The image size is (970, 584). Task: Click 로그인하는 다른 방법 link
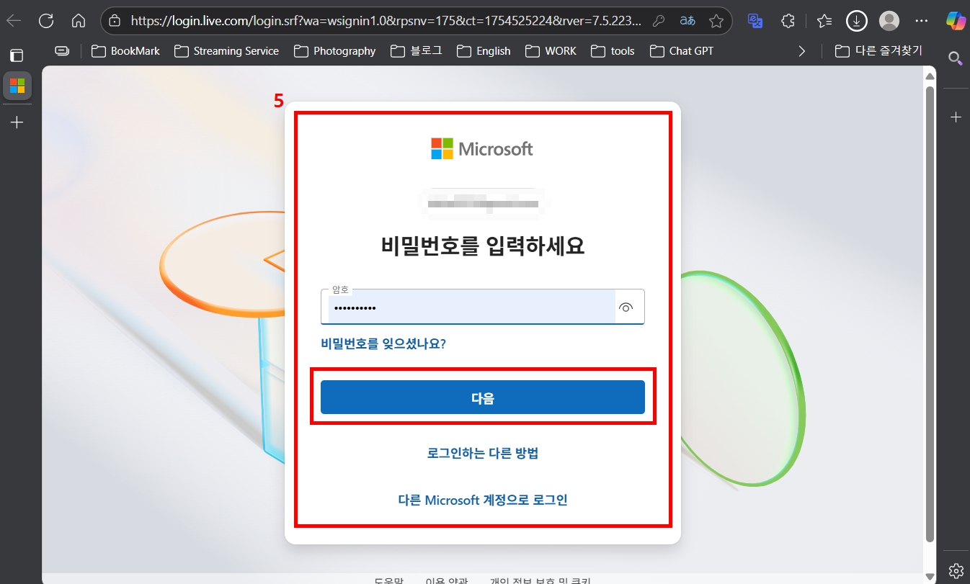point(483,453)
